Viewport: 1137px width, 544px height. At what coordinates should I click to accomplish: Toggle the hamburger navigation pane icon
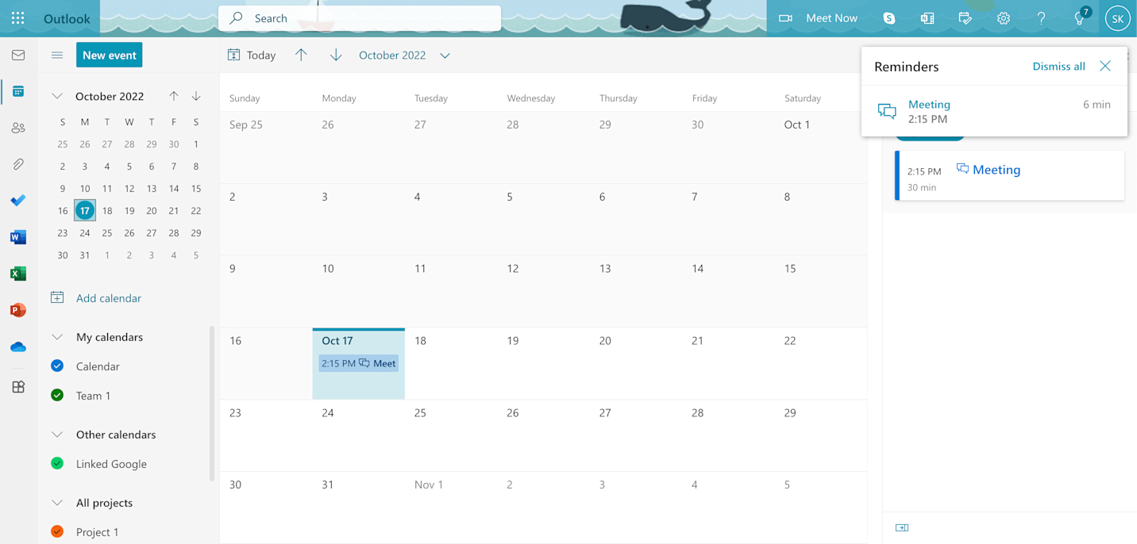point(57,56)
